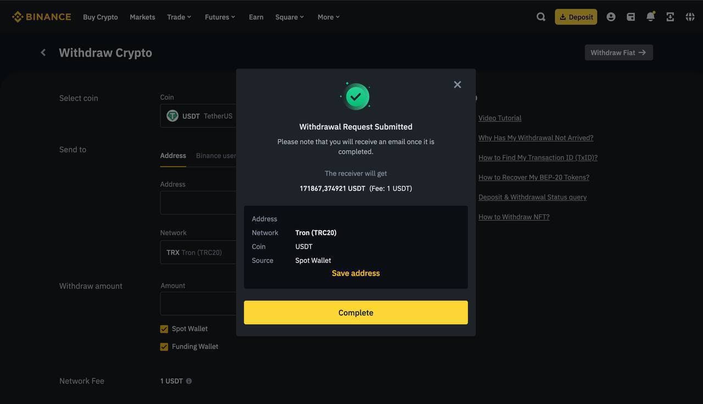703x404 pixels.
Task: Open Why Has My Withdrawal Not Arrived link
Action: click(x=536, y=137)
